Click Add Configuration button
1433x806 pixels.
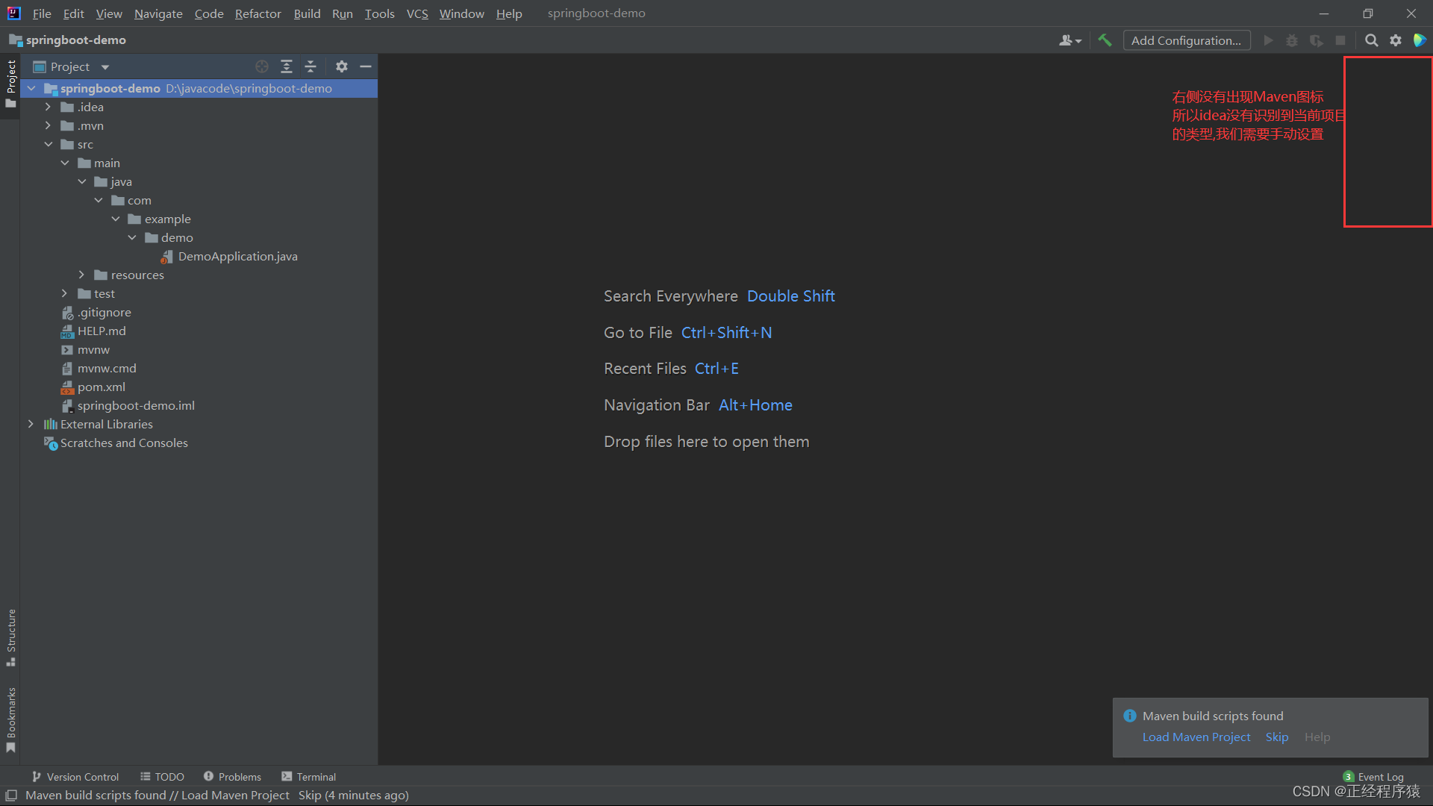1187,40
